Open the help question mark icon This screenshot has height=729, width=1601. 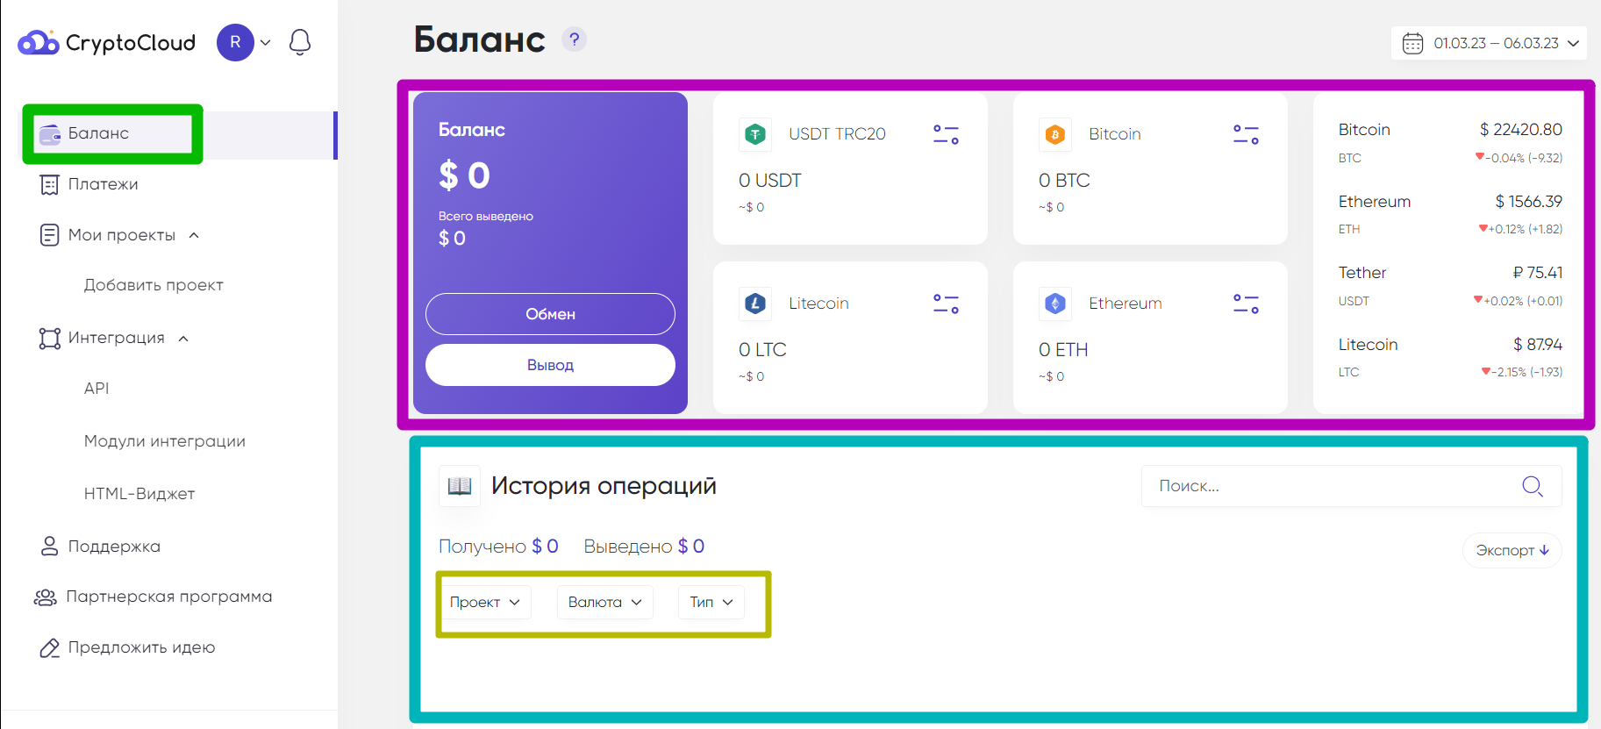coord(575,39)
